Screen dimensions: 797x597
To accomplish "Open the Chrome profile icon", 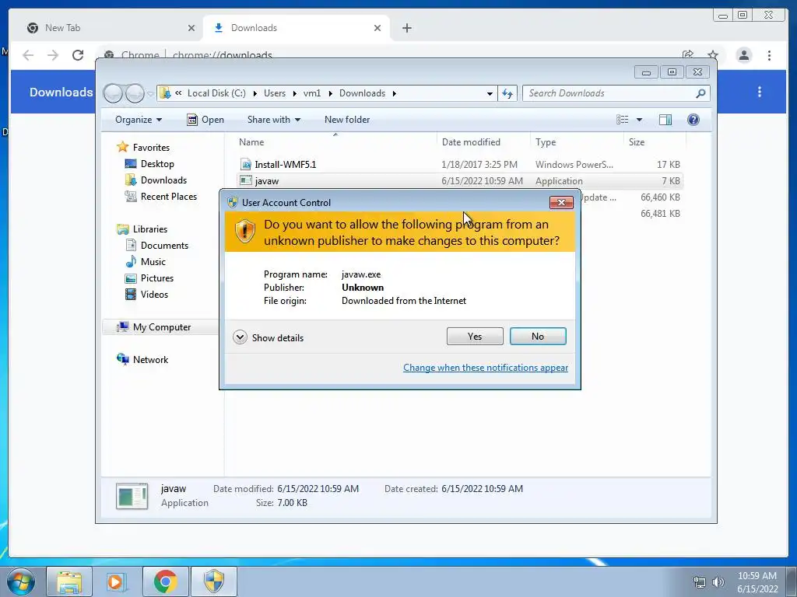I will pos(743,55).
